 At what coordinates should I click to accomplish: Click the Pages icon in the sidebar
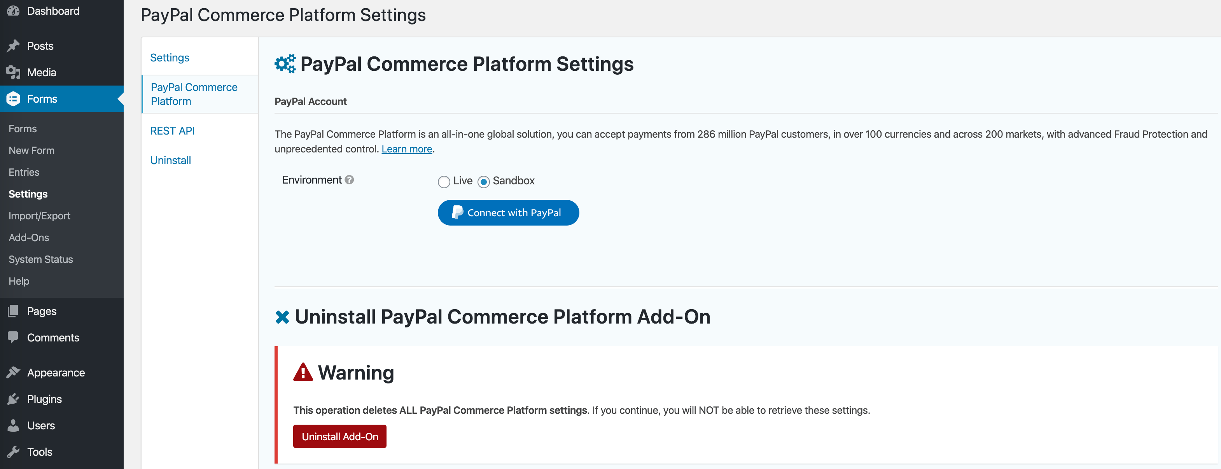(x=13, y=311)
